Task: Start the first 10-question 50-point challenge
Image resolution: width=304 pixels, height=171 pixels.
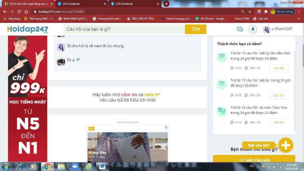Action: 279,68
